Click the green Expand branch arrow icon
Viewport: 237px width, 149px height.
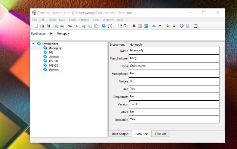(x=168, y=26)
